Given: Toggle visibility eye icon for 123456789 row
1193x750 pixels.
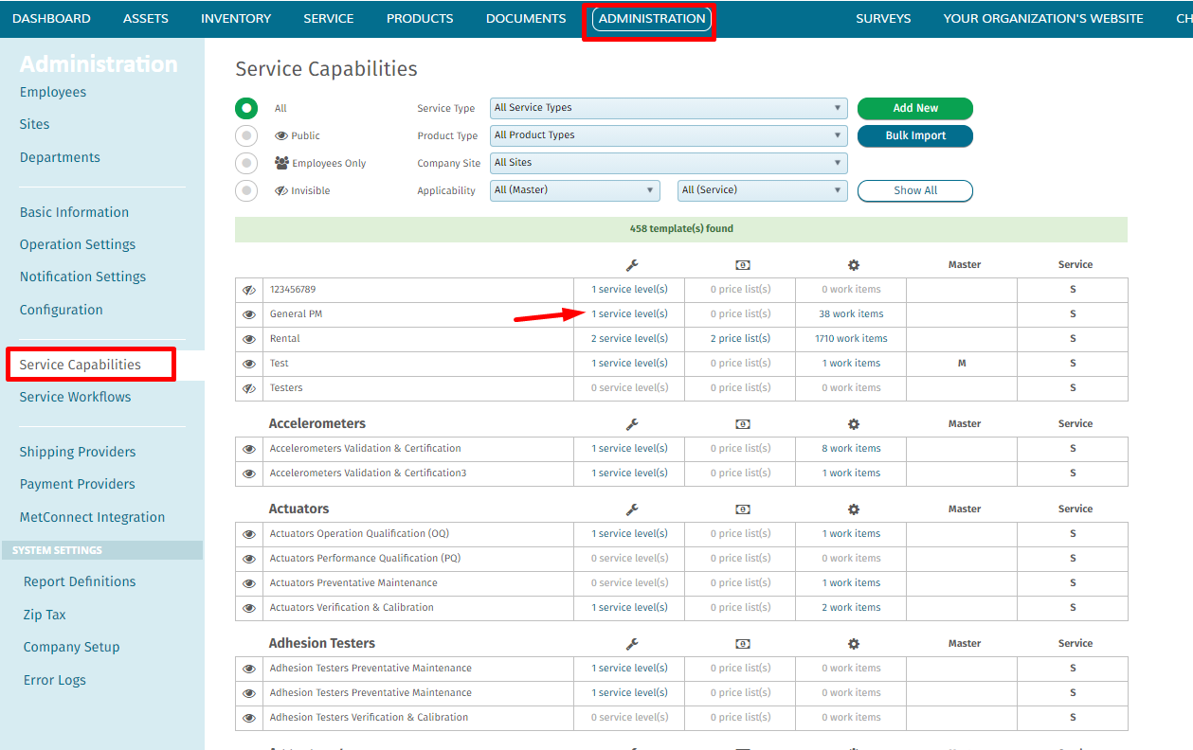Looking at the screenshot, I should (249, 290).
